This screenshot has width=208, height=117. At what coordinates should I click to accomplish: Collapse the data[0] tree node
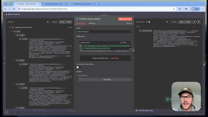[x=15, y=35]
